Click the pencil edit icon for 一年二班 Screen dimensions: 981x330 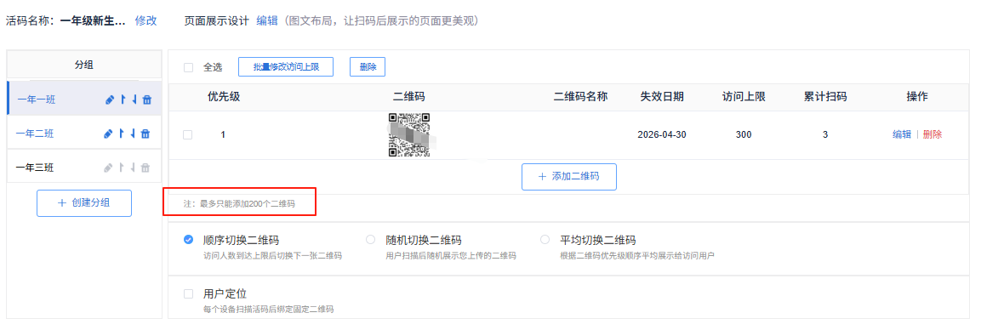point(108,134)
